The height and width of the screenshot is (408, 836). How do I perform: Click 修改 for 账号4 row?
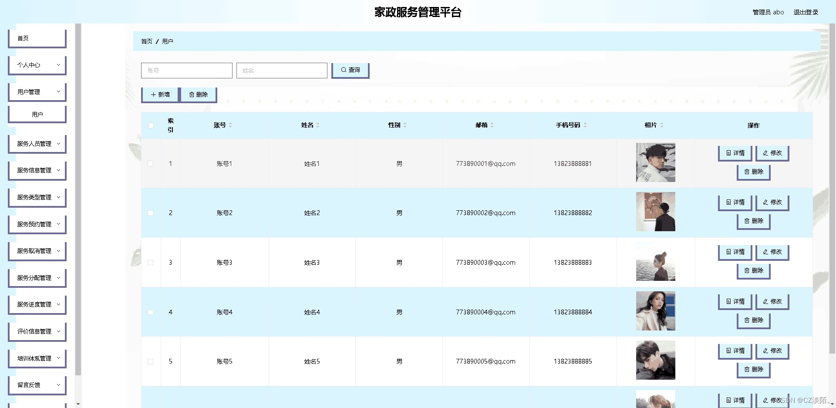(772, 302)
